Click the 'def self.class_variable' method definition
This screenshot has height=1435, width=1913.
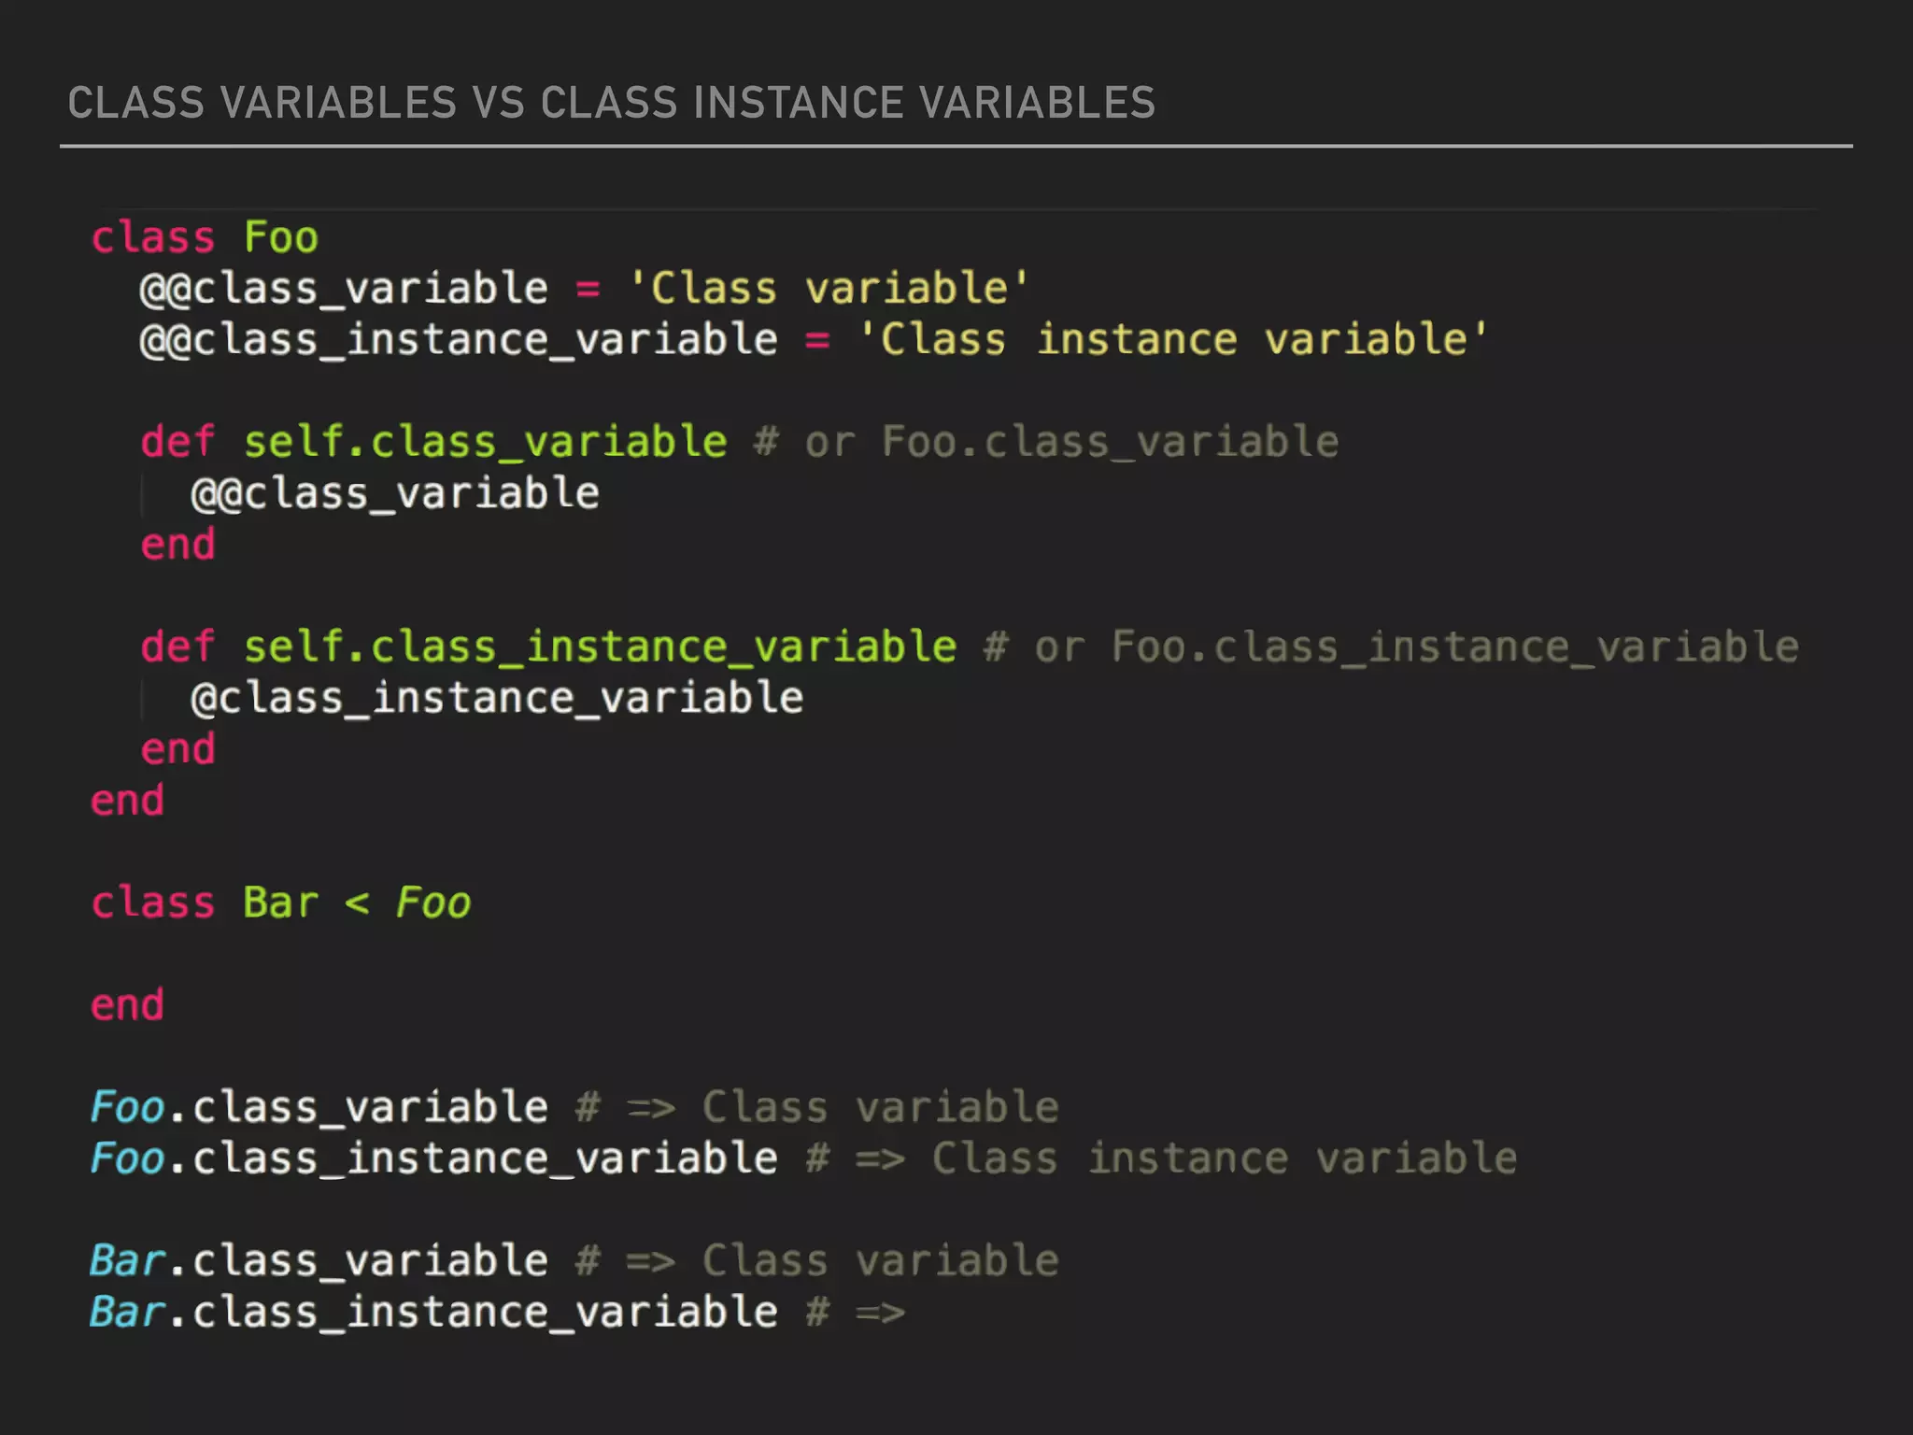click(x=433, y=442)
